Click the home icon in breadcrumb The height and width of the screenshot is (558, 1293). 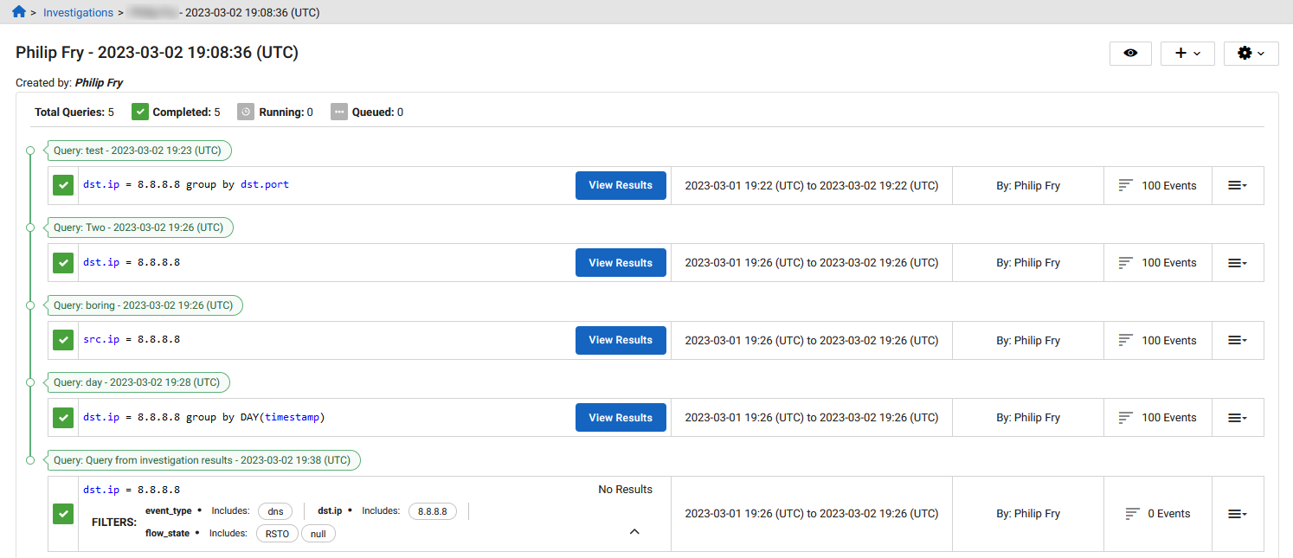click(19, 12)
